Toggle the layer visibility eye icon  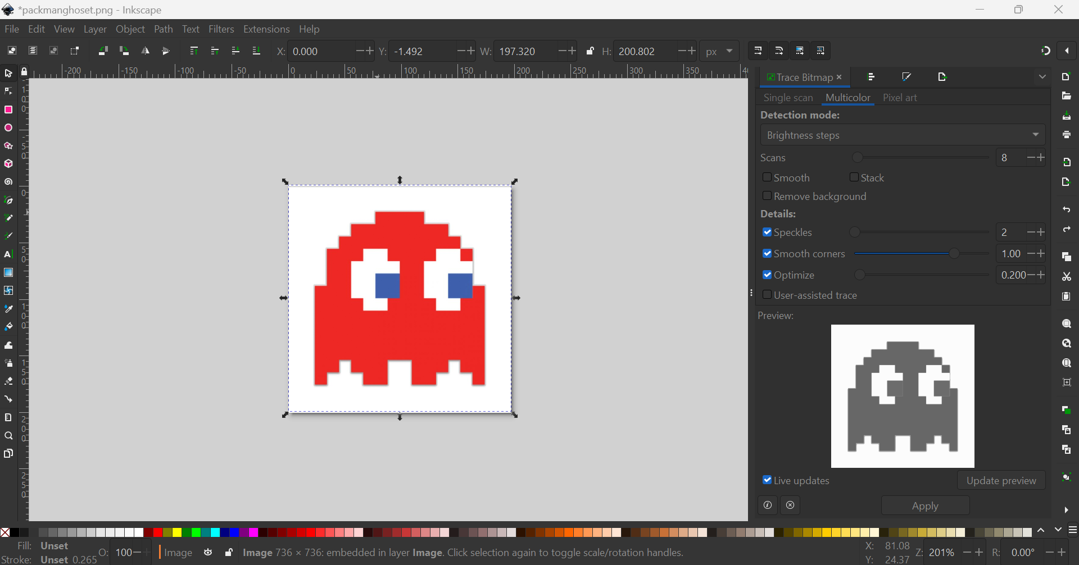(208, 553)
